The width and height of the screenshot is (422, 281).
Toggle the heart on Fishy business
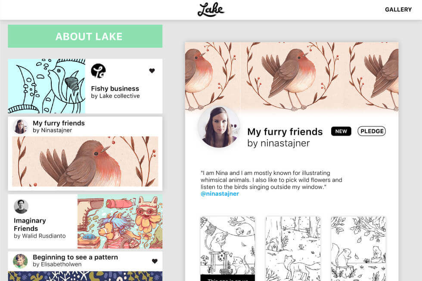pyautogui.click(x=152, y=70)
